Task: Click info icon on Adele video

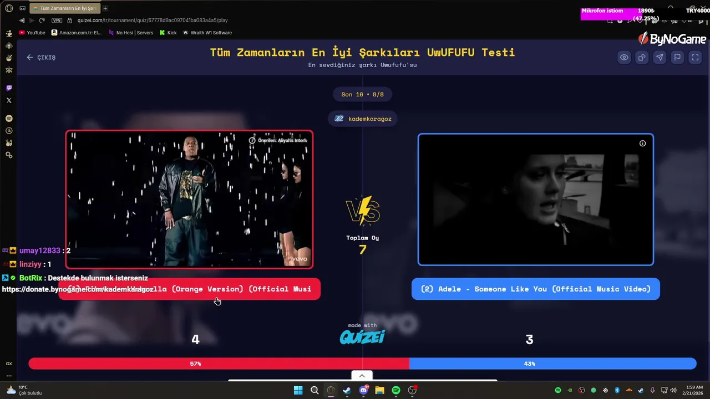Action: click(x=642, y=144)
